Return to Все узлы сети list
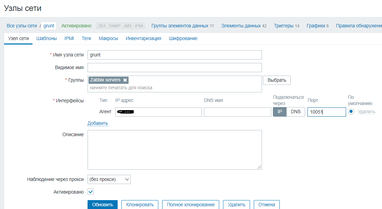 (20, 25)
